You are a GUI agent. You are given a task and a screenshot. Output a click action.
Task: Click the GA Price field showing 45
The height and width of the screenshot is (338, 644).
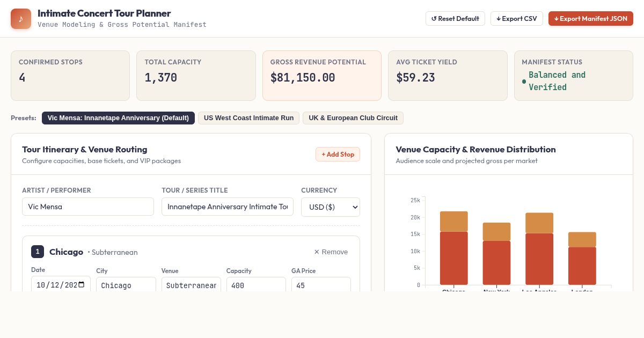pyautogui.click(x=321, y=285)
